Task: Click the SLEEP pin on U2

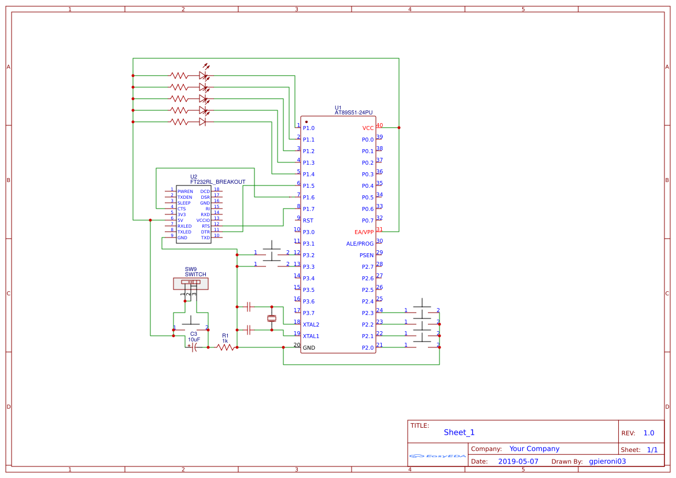Action: (184, 203)
